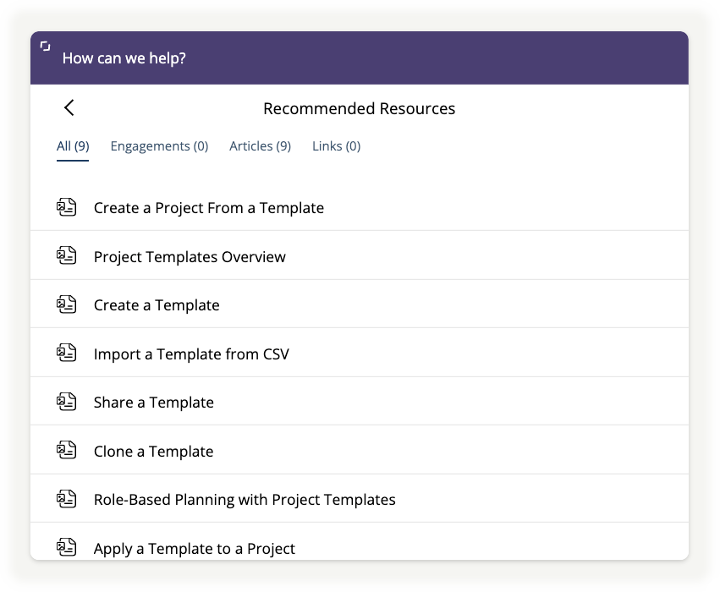Open Role-Based Planning with Project Templates article
This screenshot has height=592, width=720.
point(360,499)
